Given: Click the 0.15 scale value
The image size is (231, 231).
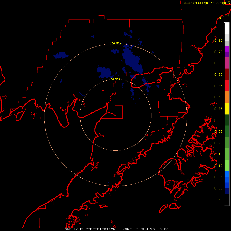Looking at the screenshot, I should tap(218, 154).
